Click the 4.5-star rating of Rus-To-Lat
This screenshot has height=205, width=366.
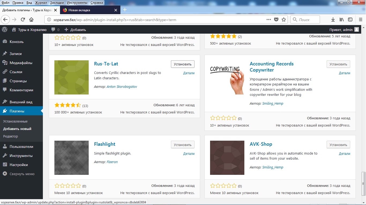pos(68,105)
